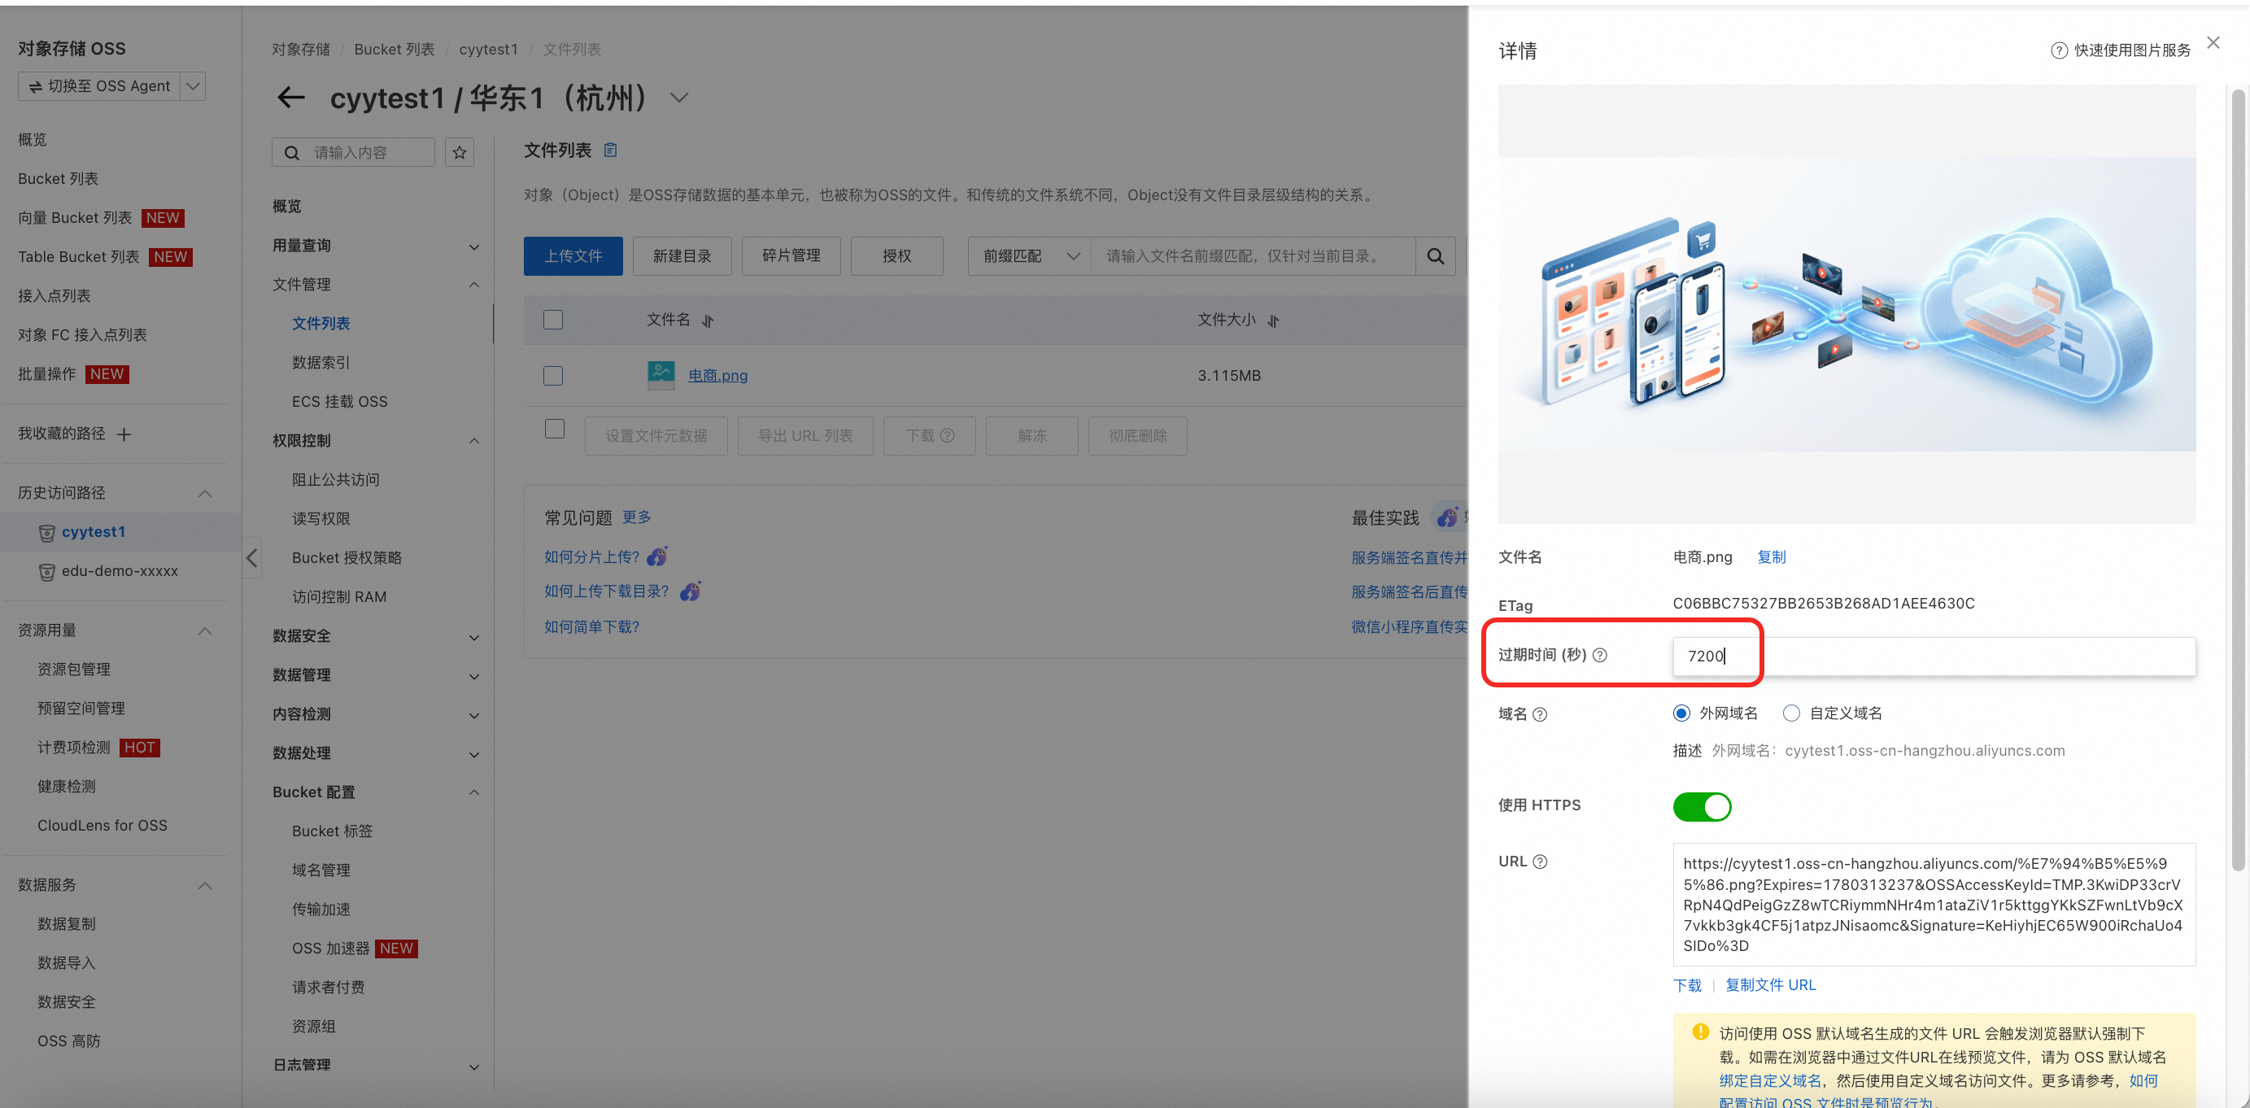Select the 外网域名 radio button
Image resolution: width=2250 pixels, height=1108 pixels.
coord(1681,713)
